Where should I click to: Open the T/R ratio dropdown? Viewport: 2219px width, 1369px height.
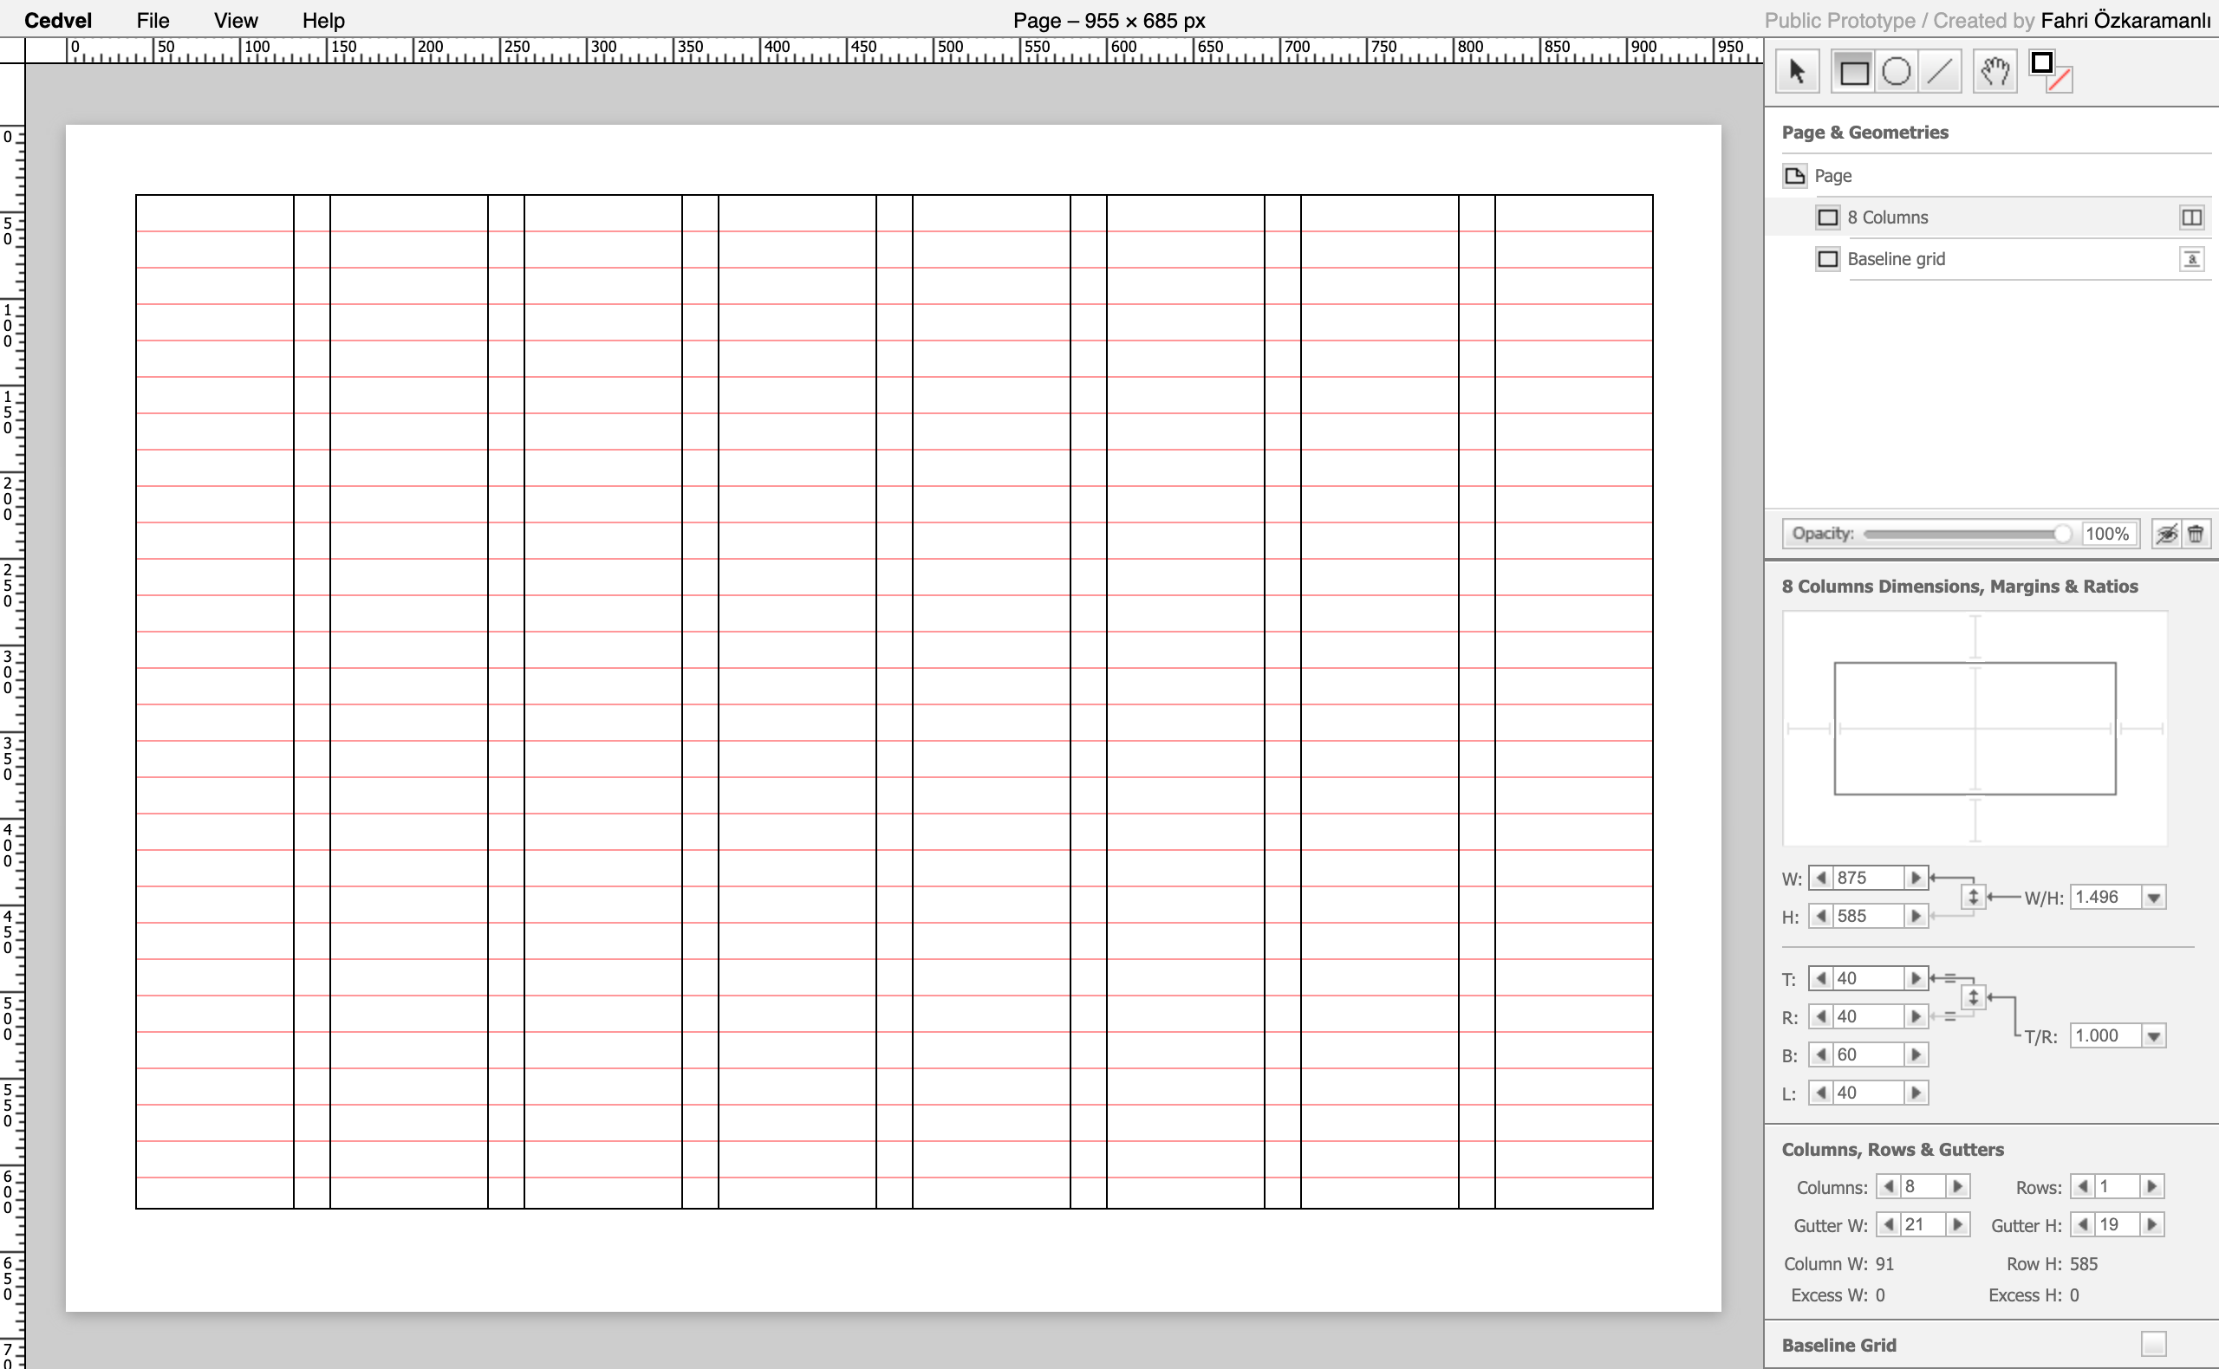click(x=2154, y=1035)
